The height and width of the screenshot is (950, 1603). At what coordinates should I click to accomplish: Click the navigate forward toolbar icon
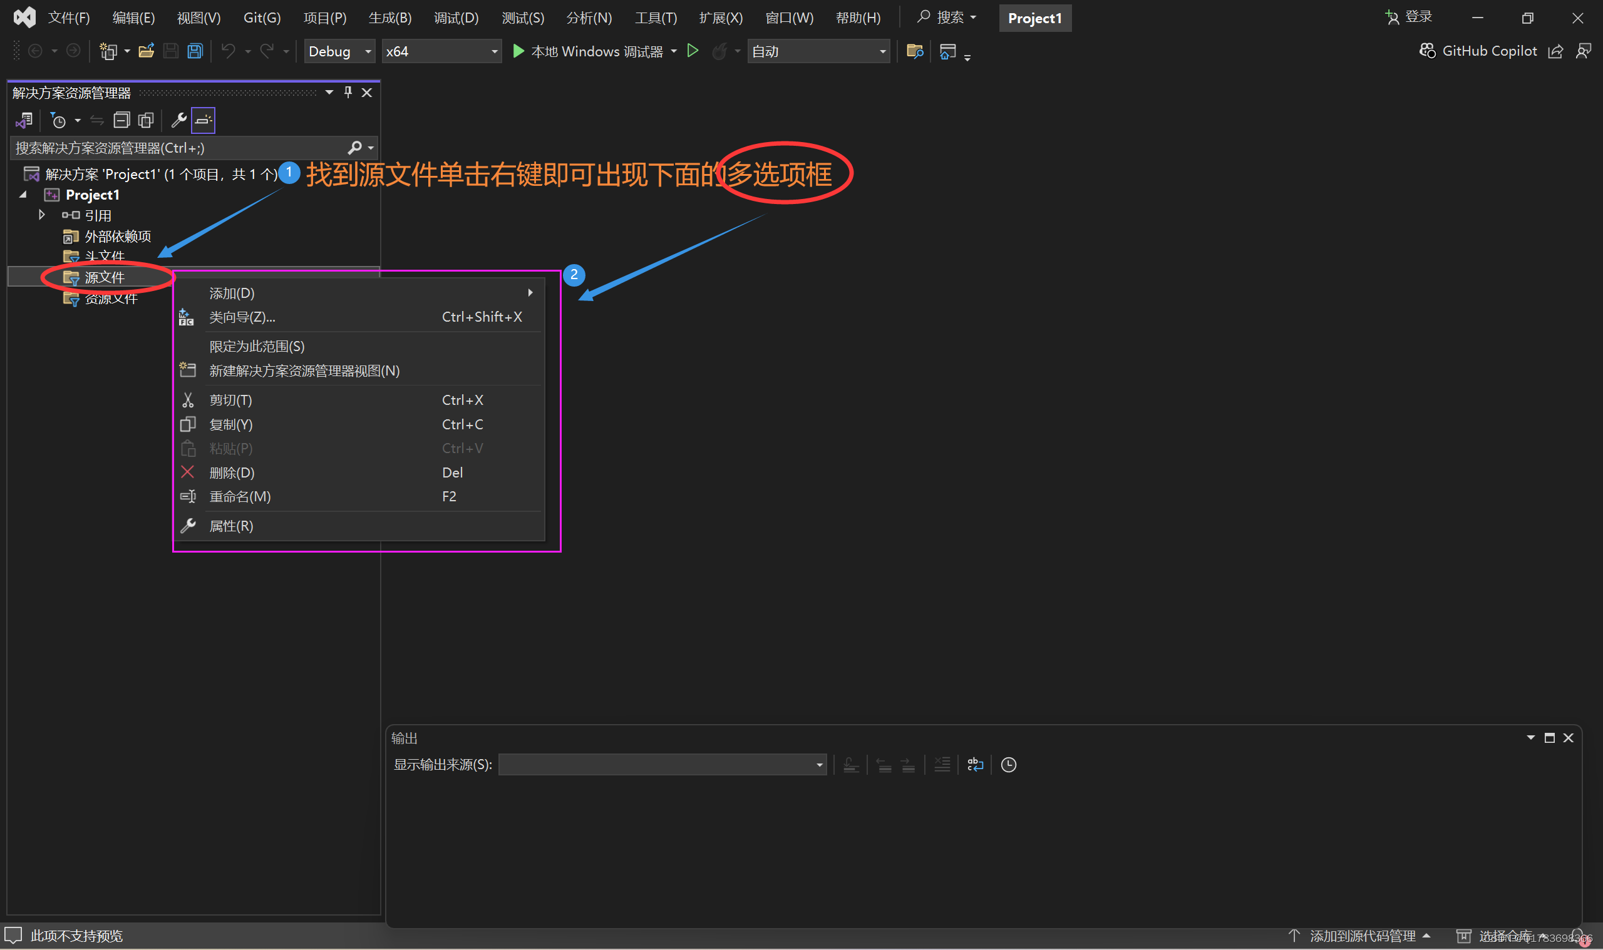point(74,51)
